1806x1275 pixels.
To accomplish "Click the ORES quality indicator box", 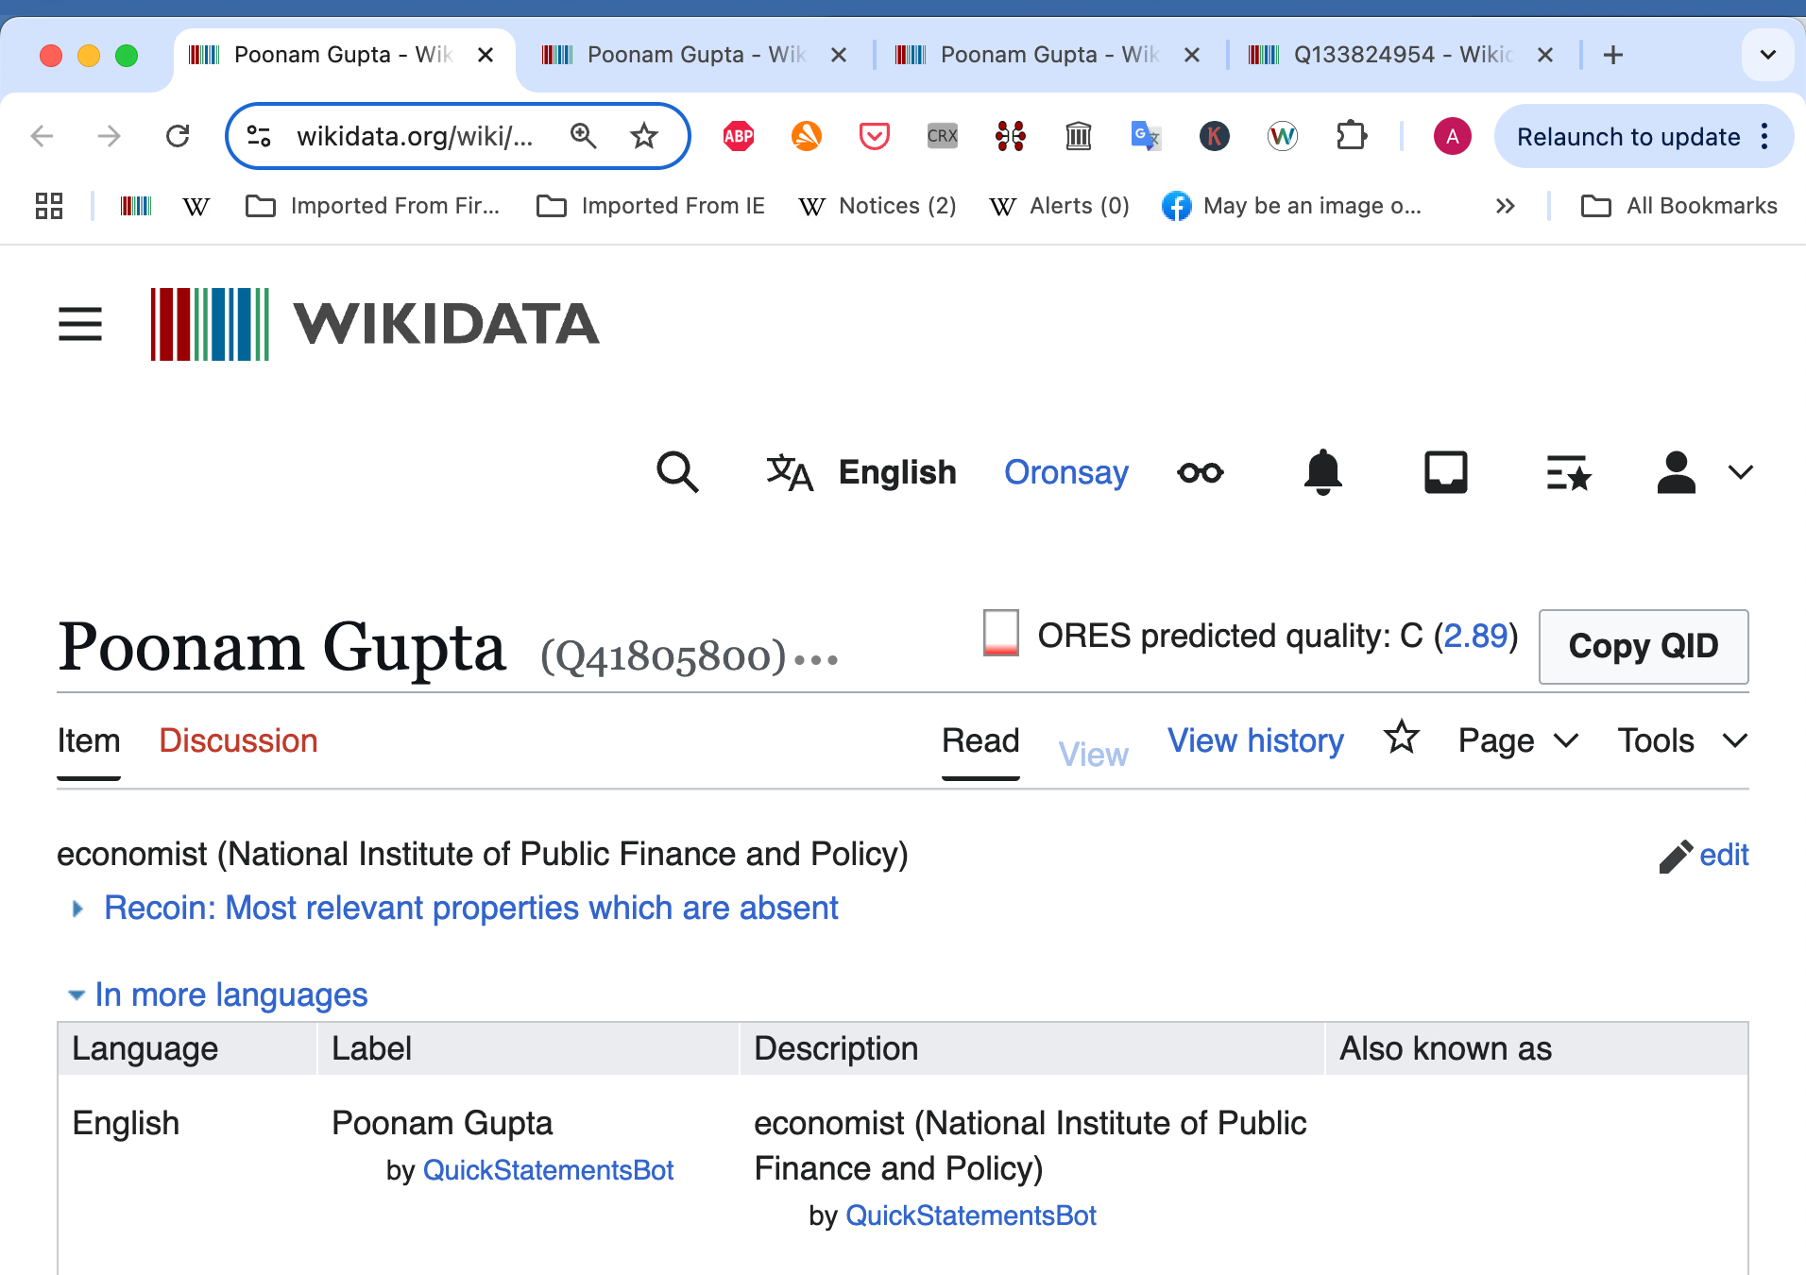I will 1001,632.
